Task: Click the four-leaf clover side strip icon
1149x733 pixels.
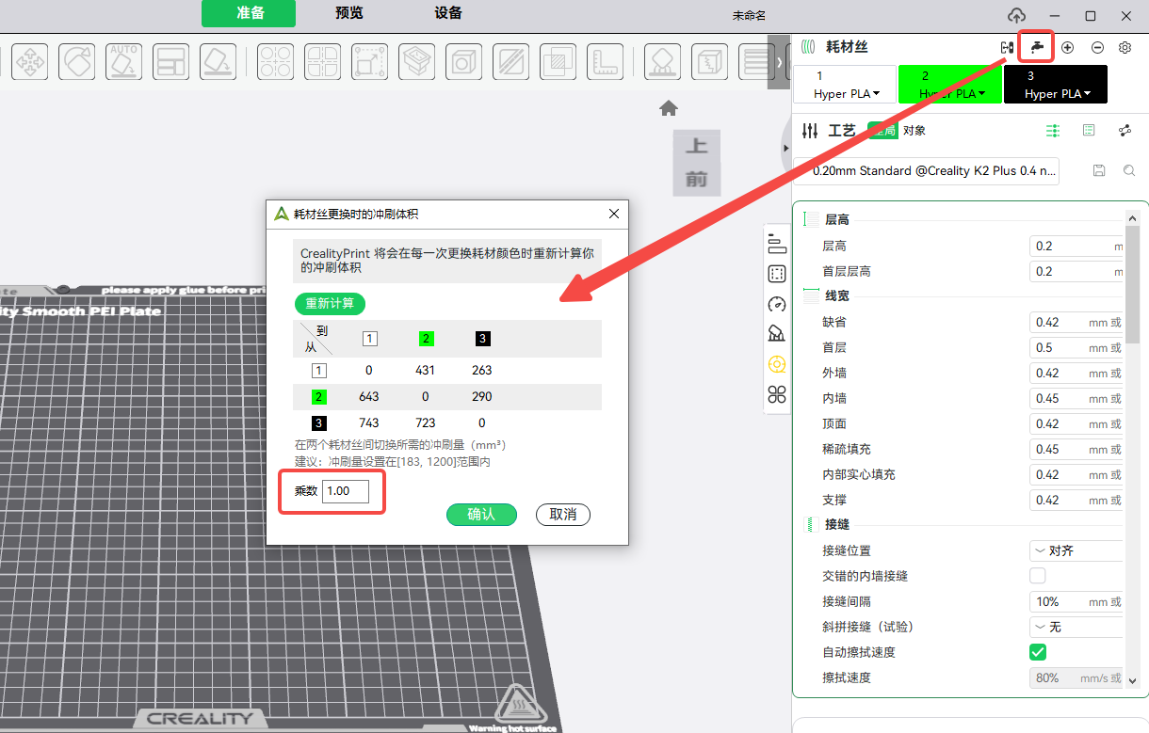Action: point(777,394)
